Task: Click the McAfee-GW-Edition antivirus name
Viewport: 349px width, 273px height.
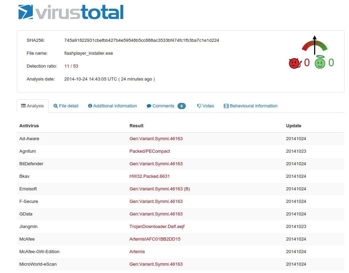Action: 39,252
